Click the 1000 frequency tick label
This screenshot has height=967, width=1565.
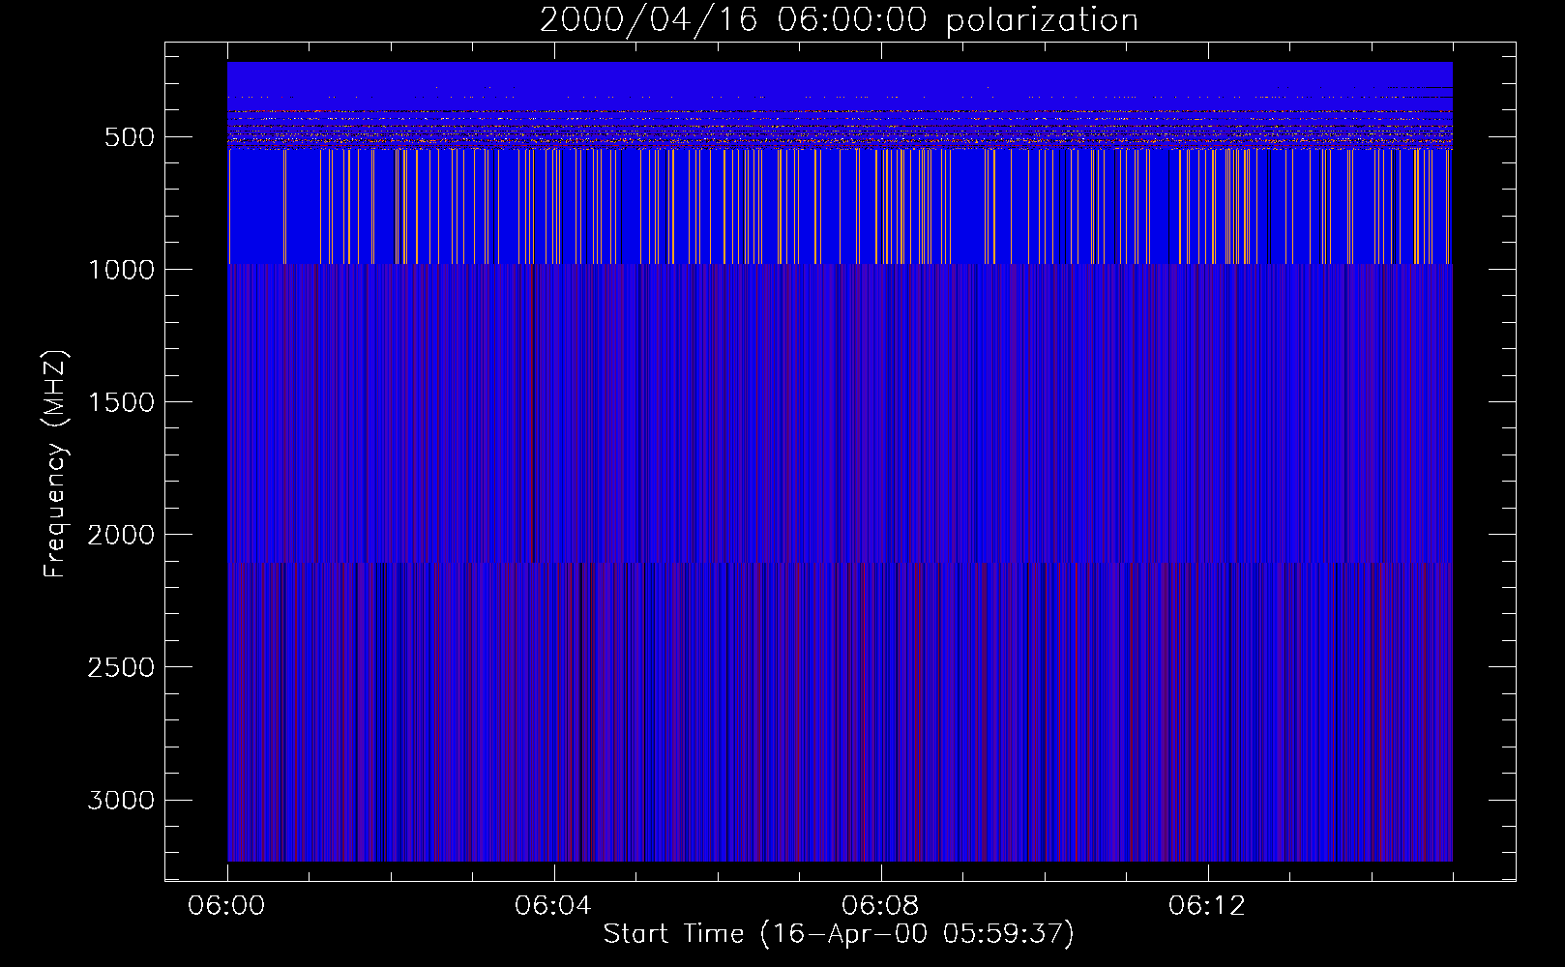point(121,270)
